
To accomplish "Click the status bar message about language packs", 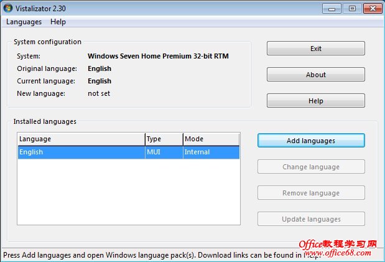I will click(162, 255).
